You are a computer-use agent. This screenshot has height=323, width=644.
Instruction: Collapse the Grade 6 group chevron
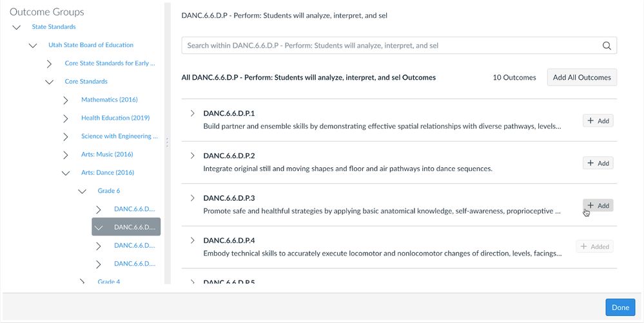(x=82, y=191)
